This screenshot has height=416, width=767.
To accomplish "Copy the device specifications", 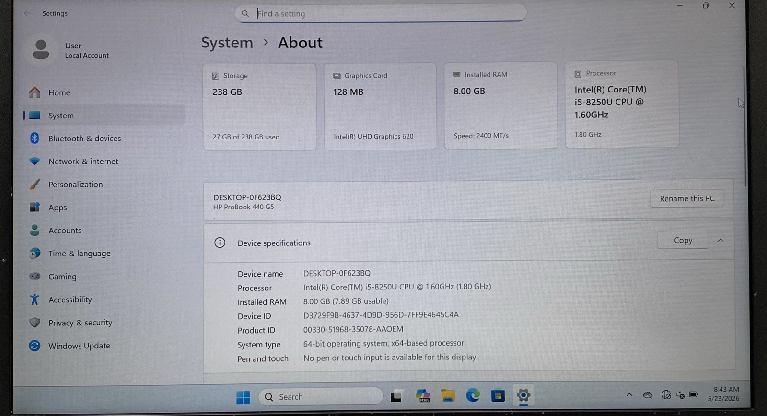I will pyautogui.click(x=683, y=240).
